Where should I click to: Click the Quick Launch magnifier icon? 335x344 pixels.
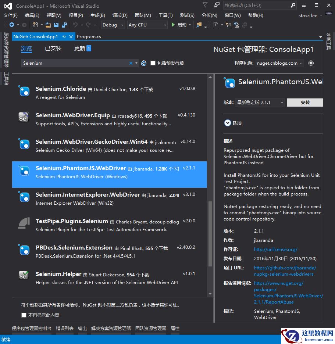[x=293, y=5]
